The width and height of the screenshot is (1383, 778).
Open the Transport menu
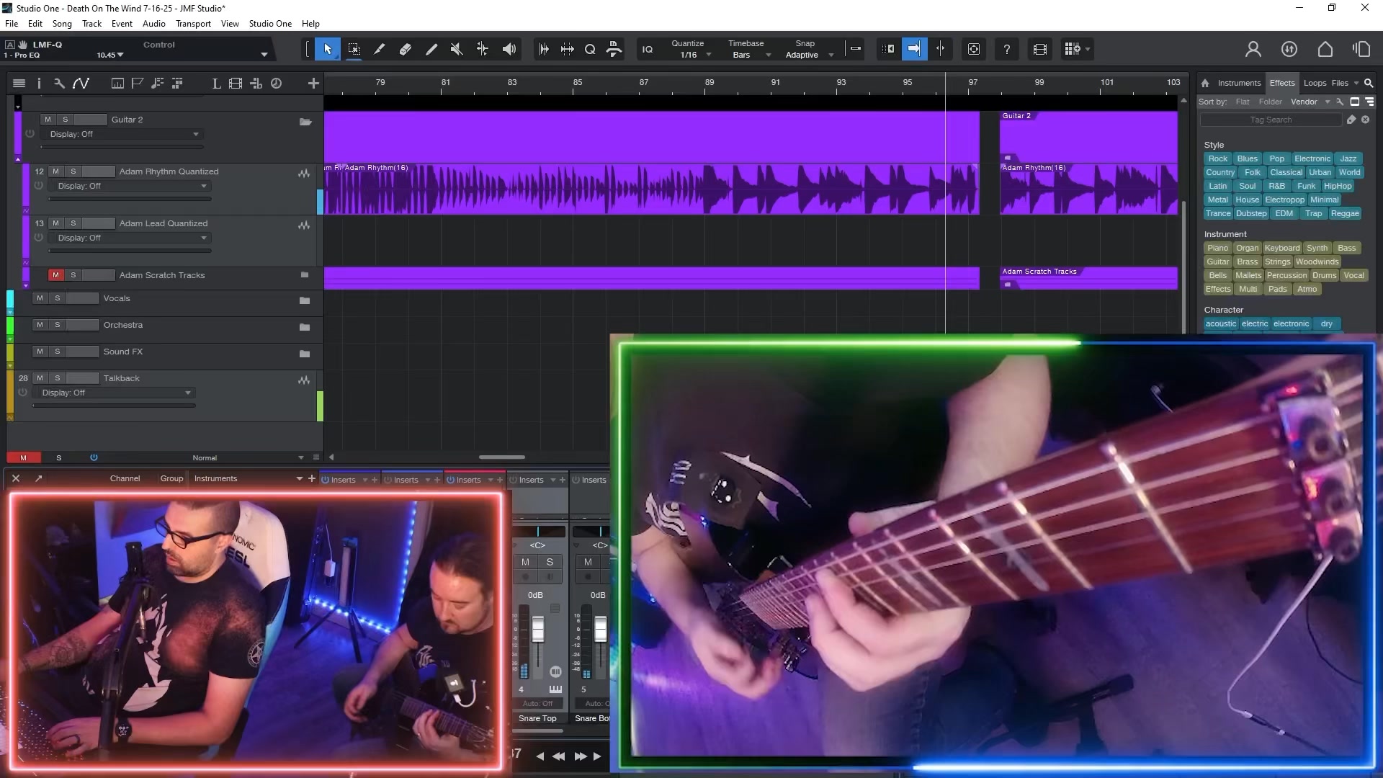(193, 23)
